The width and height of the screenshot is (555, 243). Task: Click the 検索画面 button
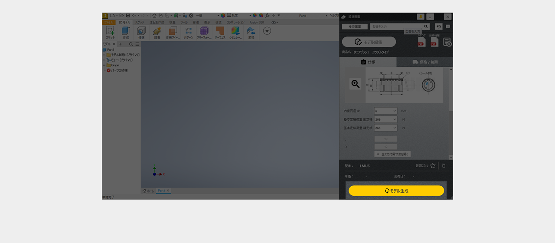[x=355, y=26]
